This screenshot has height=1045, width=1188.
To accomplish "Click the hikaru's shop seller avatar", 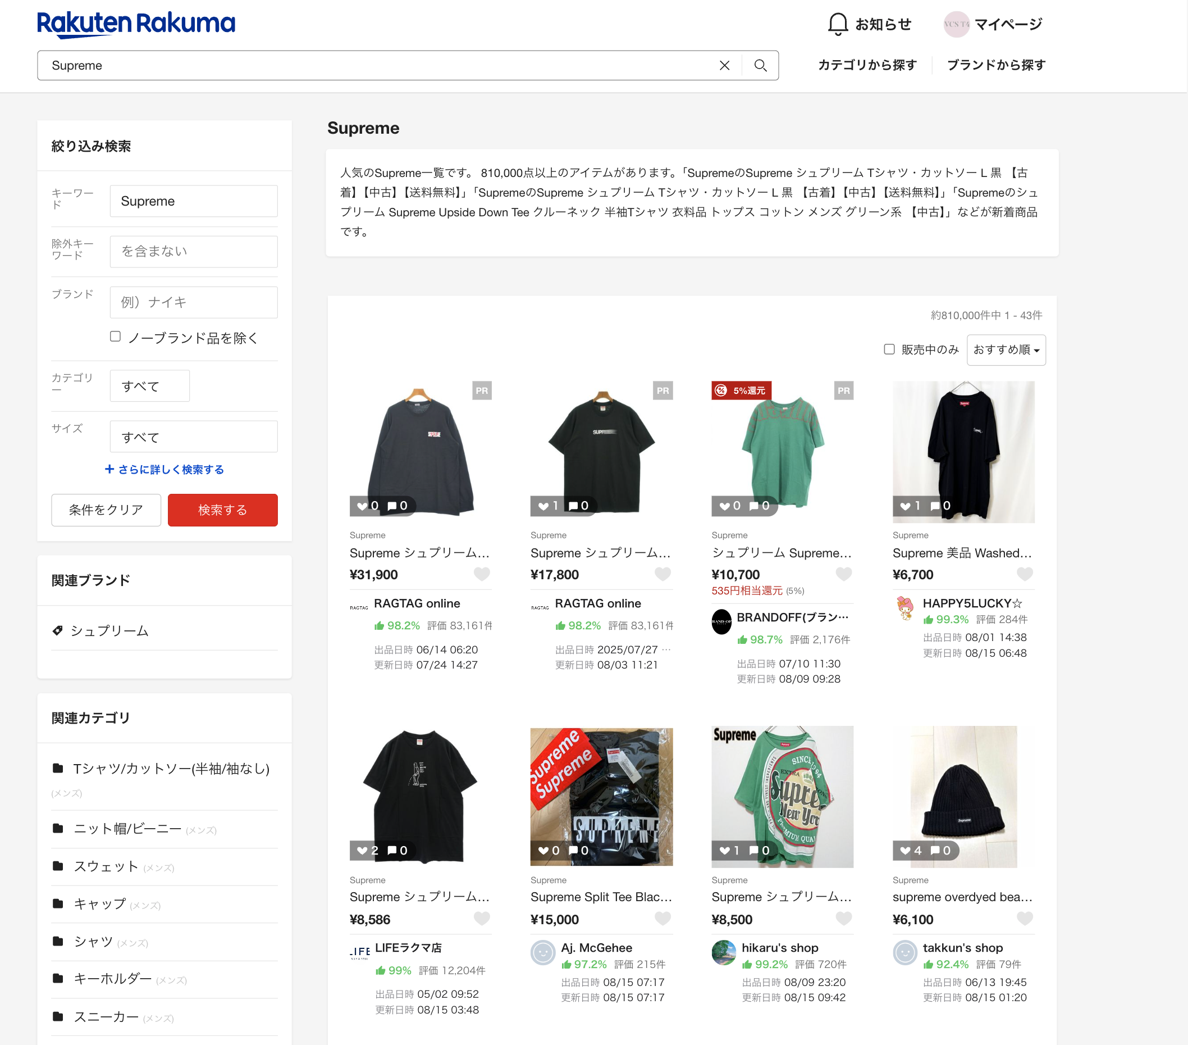I will (x=724, y=952).
